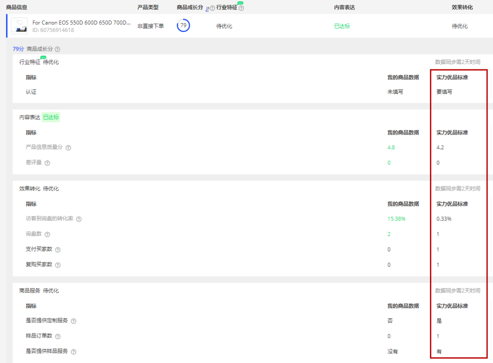Show help for 差评量
The height and width of the screenshot is (363, 493).
pyautogui.click(x=47, y=163)
